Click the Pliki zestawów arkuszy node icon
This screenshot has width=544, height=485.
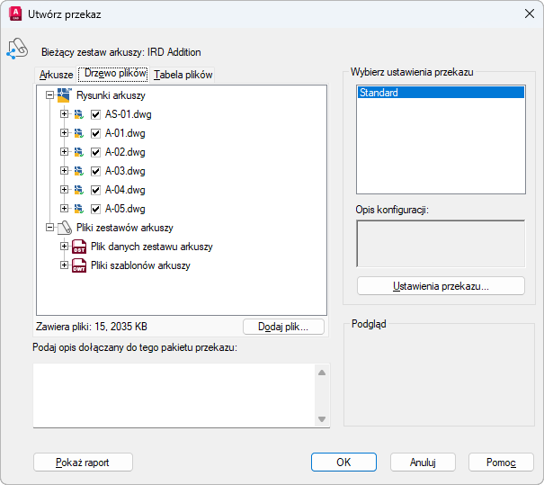[65, 228]
